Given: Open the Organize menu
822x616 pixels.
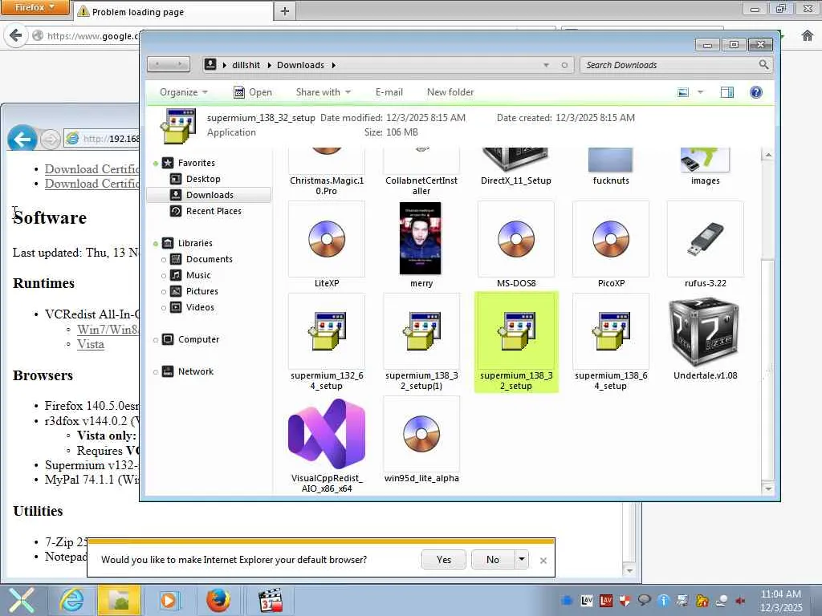Looking at the screenshot, I should tap(184, 92).
